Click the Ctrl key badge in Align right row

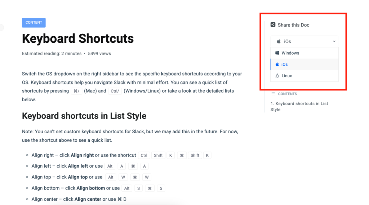coord(144,155)
